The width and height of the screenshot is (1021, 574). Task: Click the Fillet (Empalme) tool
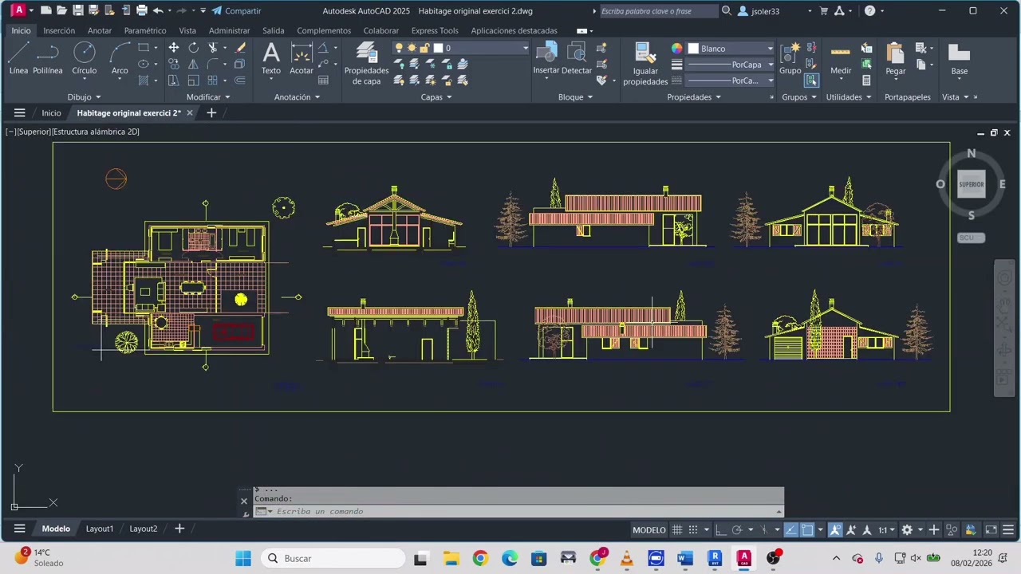click(213, 64)
